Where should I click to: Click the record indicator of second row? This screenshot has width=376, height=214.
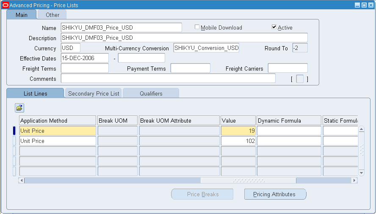14,141
